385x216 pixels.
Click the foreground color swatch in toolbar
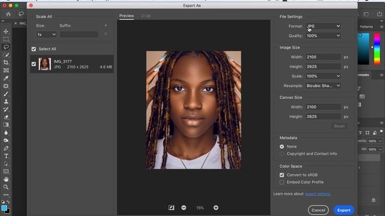point(4,208)
